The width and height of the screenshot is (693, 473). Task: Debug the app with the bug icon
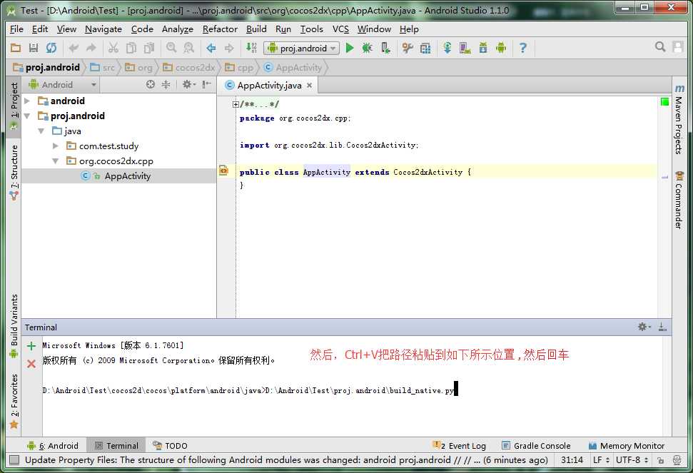pyautogui.click(x=368, y=48)
